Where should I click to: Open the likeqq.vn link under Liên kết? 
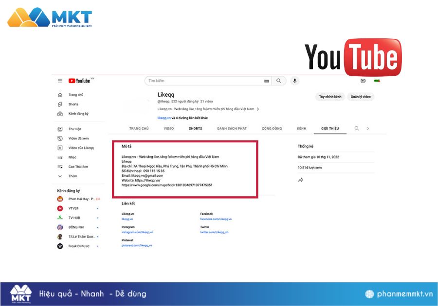(127, 219)
